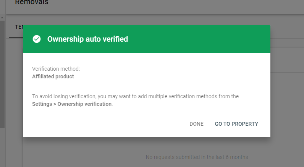Click GO TO PROPERTY button
The height and width of the screenshot is (167, 304).
tap(236, 124)
